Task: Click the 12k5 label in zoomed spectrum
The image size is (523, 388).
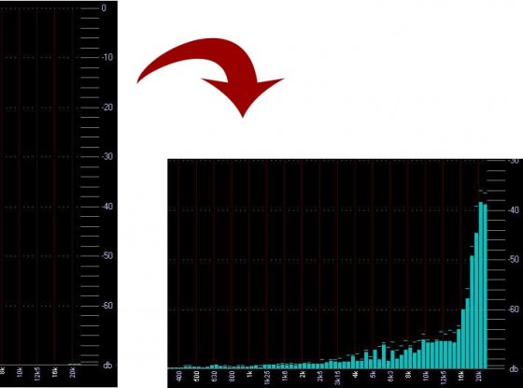Action: point(444,378)
